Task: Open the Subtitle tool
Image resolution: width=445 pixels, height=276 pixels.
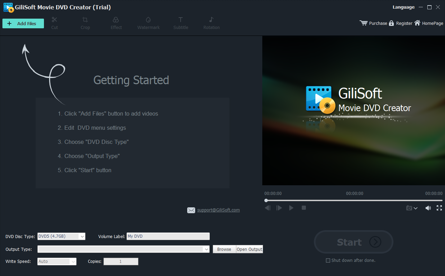Action: (181, 23)
